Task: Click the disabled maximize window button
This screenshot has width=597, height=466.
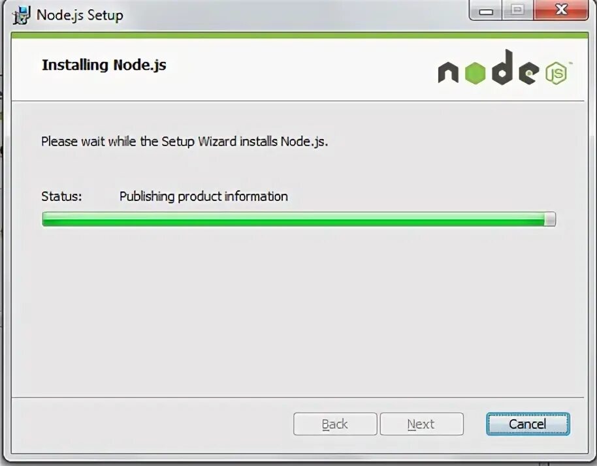Action: [x=517, y=10]
